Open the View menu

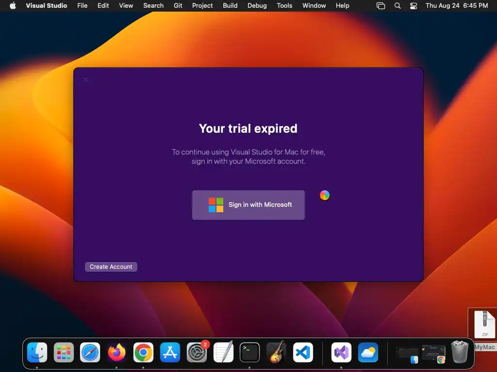126,5
